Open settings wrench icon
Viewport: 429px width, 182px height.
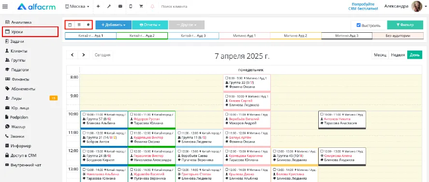[x=109, y=6]
